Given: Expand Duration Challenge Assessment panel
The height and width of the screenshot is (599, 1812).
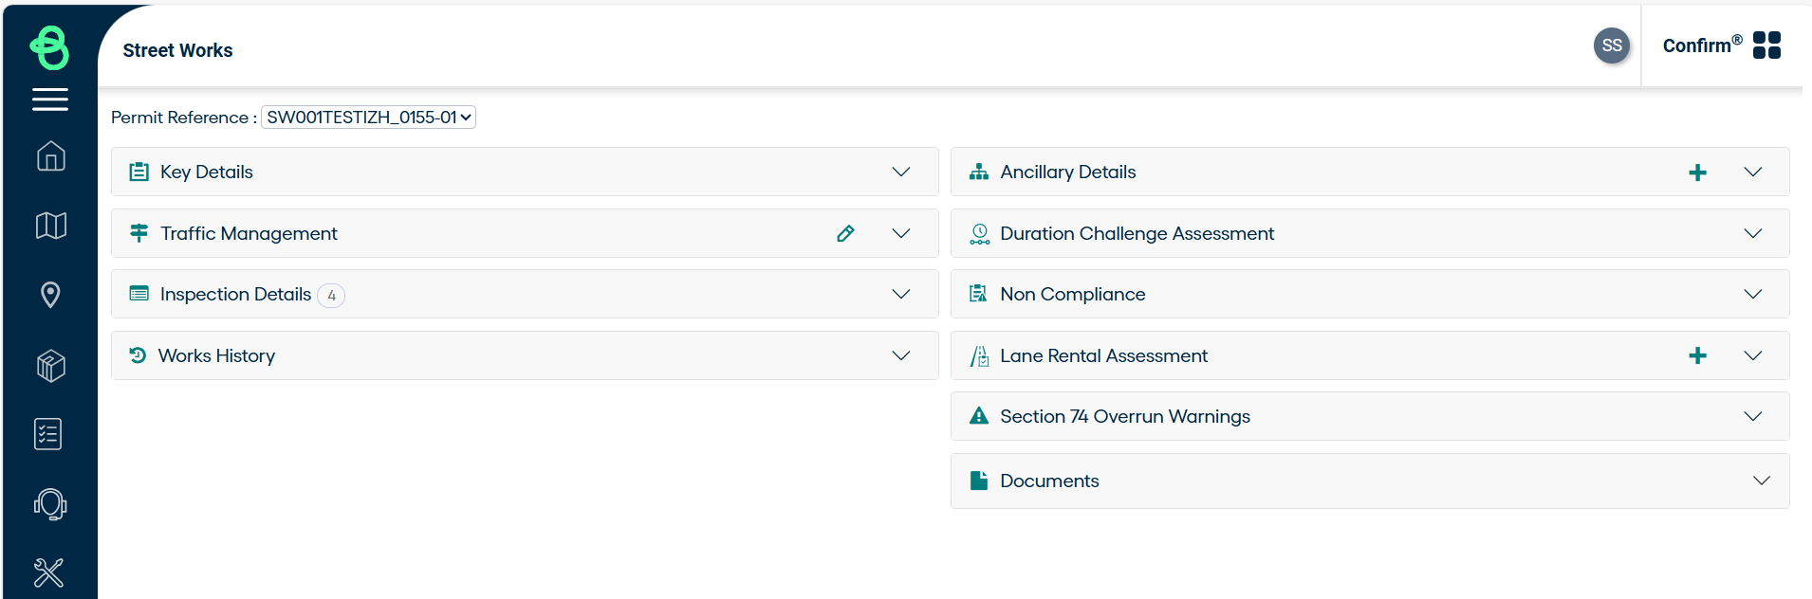Looking at the screenshot, I should [x=1752, y=233].
